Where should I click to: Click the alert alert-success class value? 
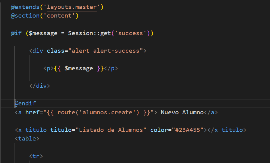tap(106, 51)
